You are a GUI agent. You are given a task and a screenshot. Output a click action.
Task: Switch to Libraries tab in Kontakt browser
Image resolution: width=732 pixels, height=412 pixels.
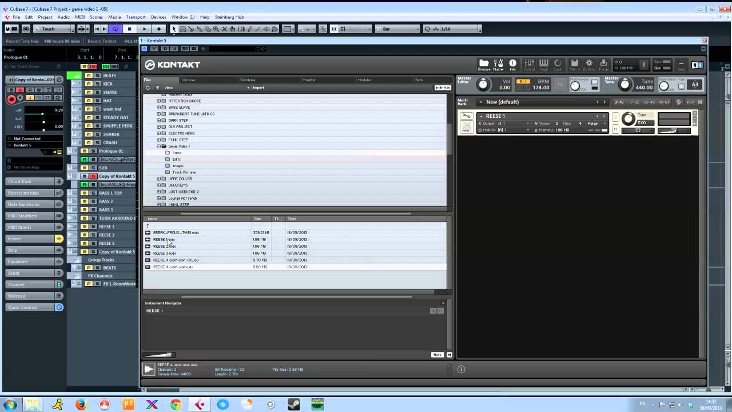188,80
